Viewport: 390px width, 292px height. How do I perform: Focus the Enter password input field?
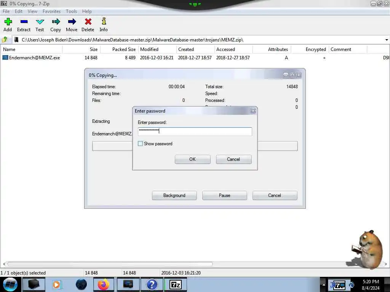point(195,132)
